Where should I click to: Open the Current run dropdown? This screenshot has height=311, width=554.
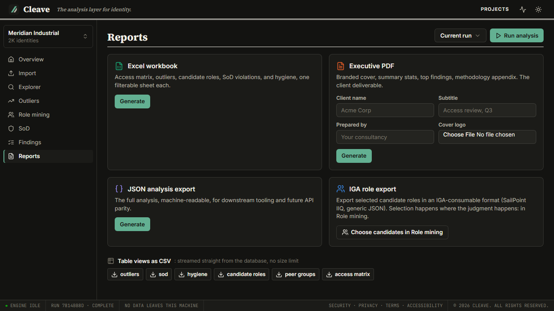(461, 35)
